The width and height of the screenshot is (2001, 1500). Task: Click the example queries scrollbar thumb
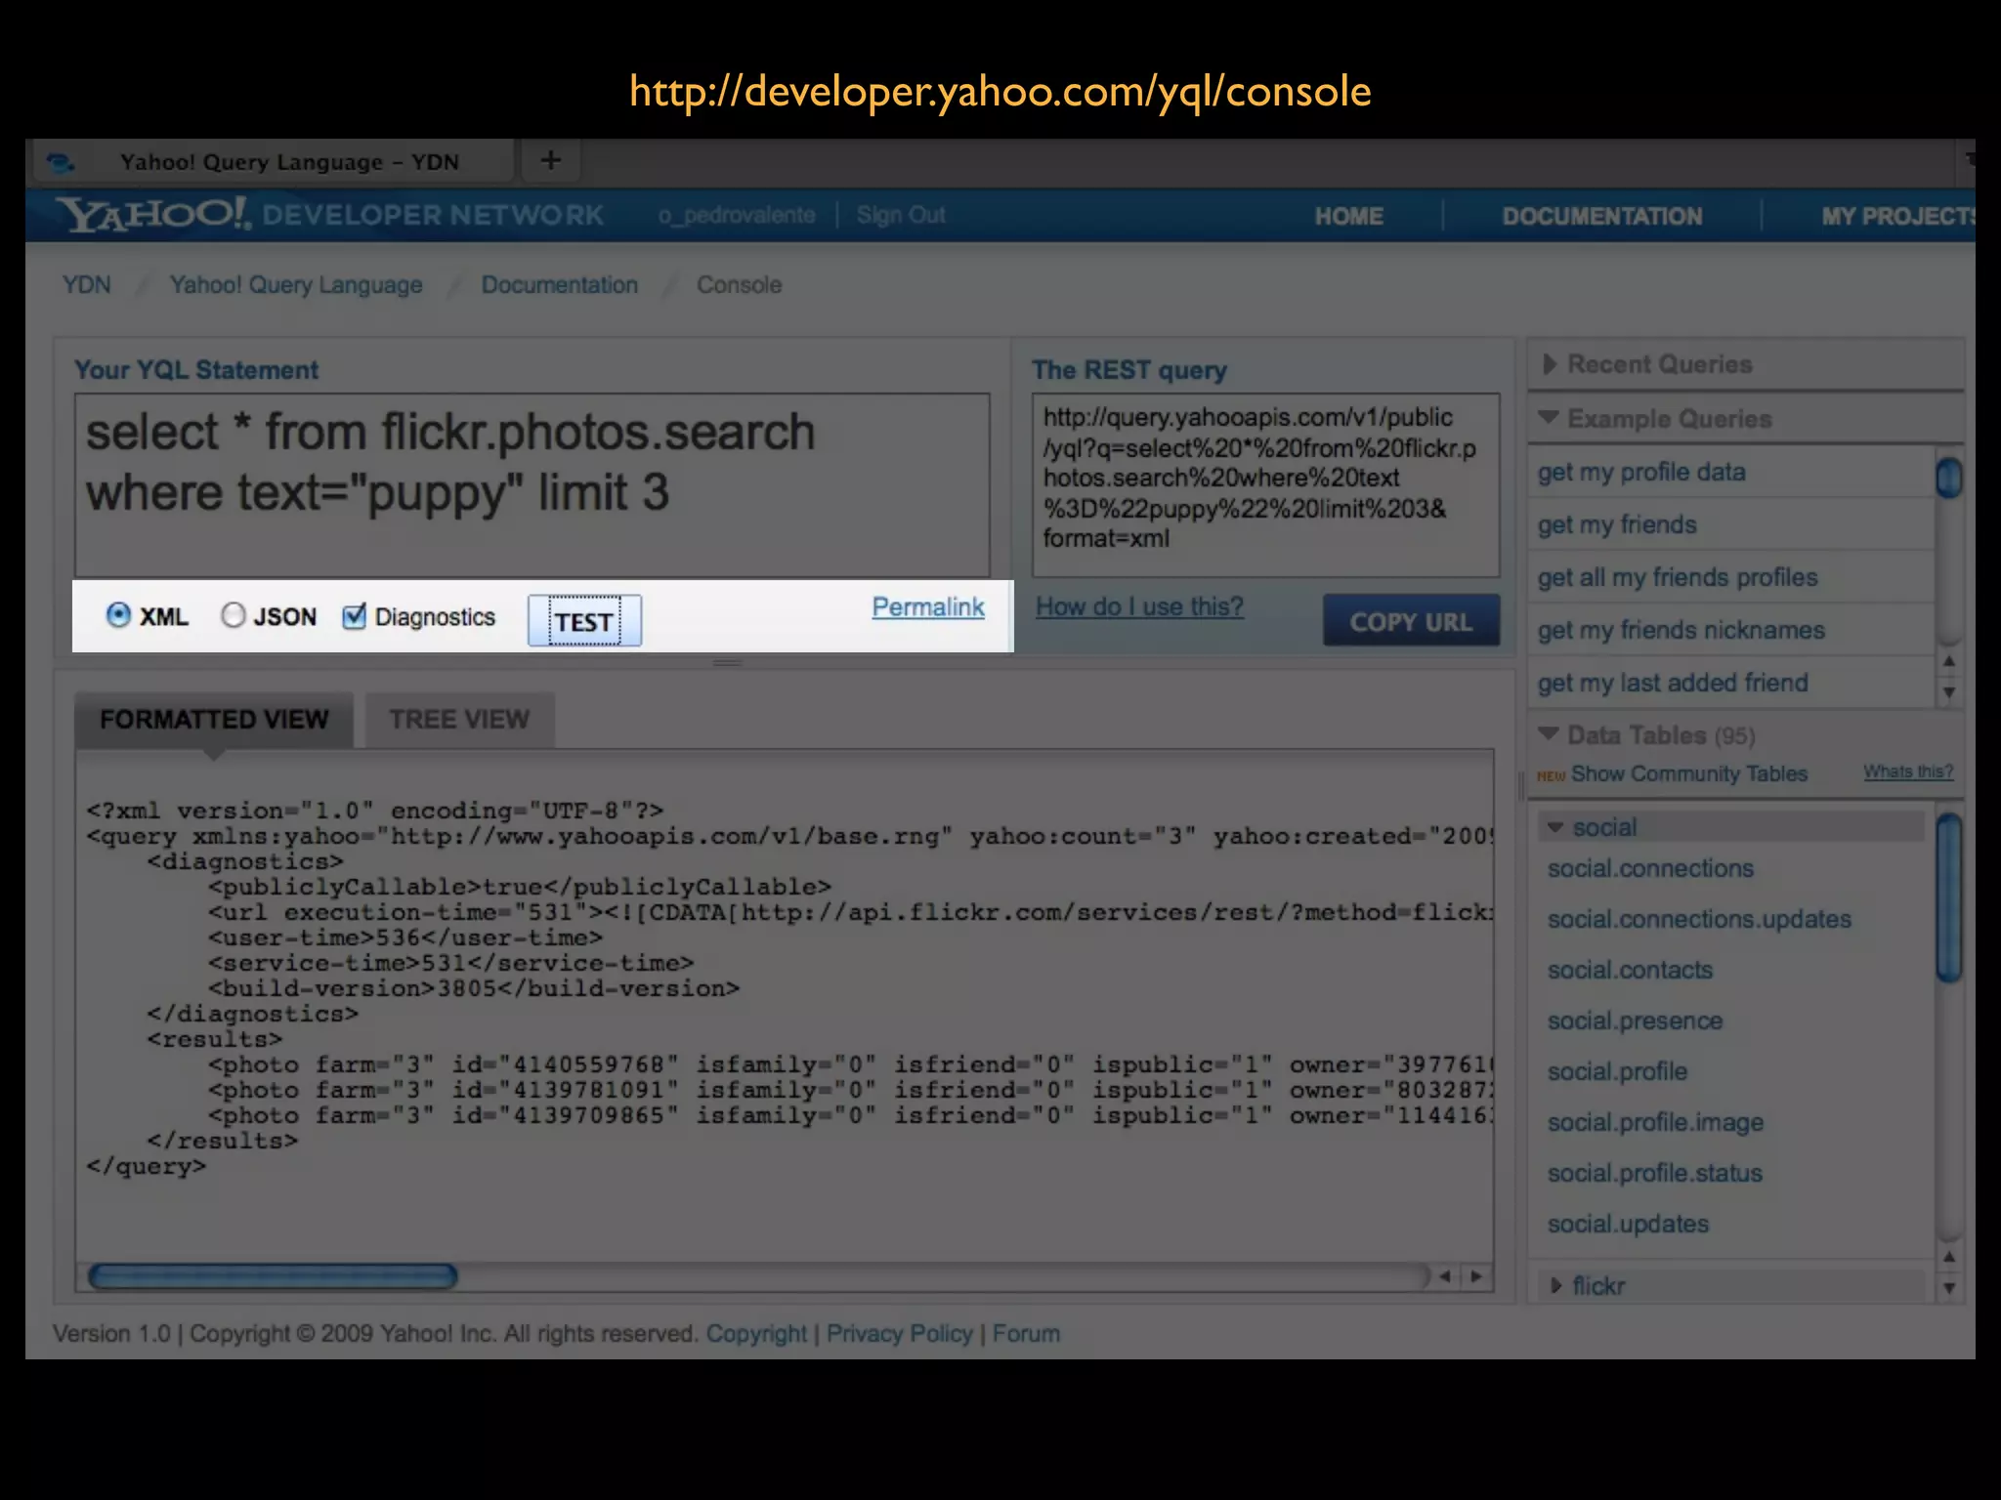click(1949, 478)
